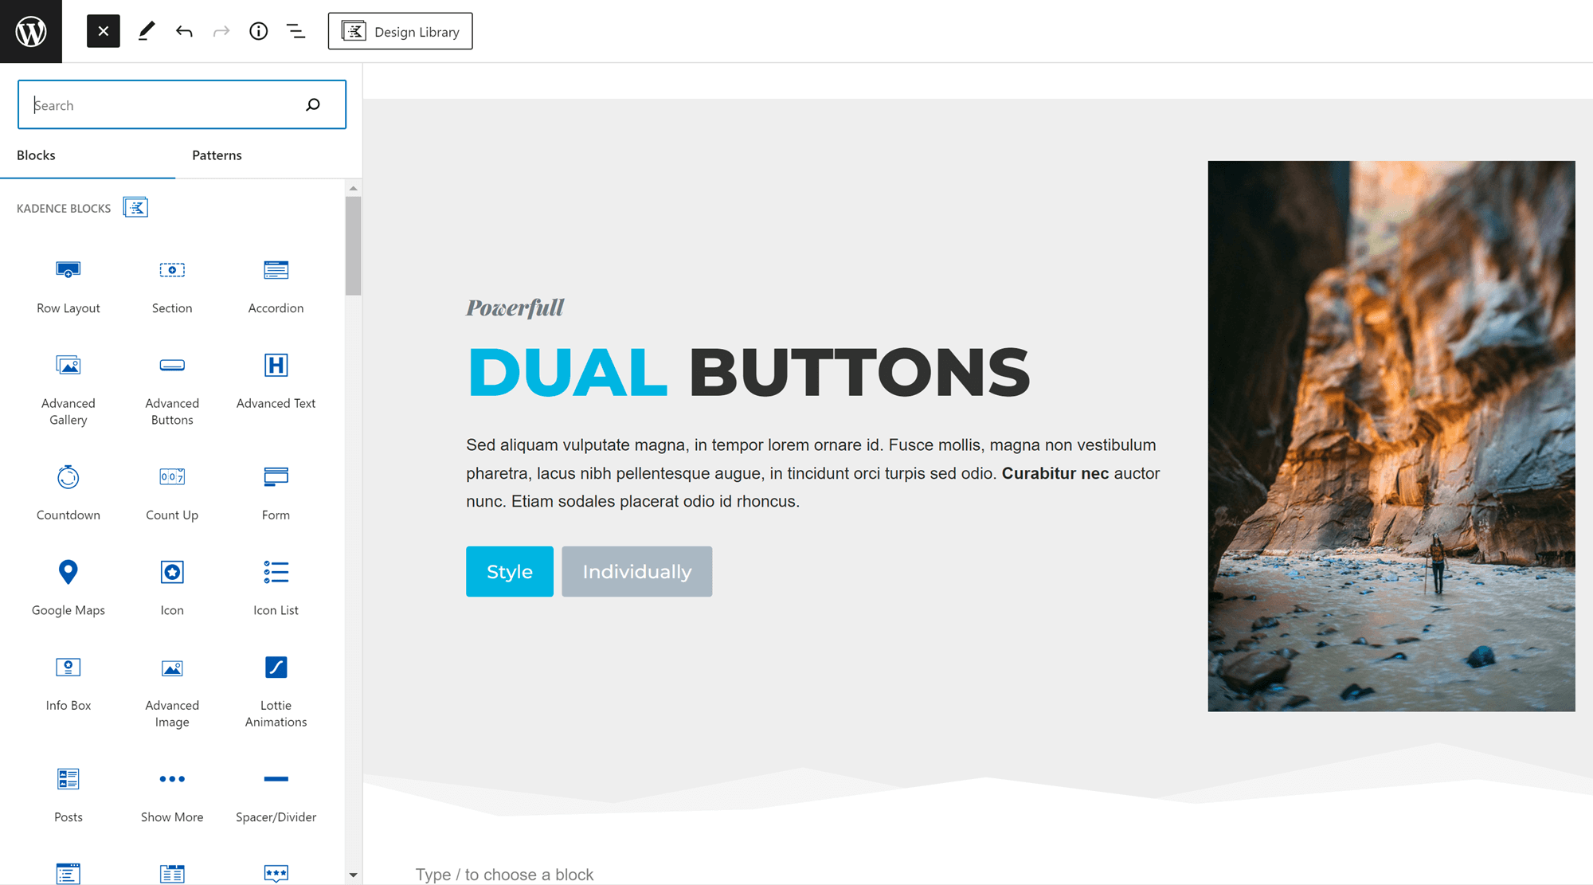Open the Info Box block
1593x885 pixels.
(x=68, y=681)
